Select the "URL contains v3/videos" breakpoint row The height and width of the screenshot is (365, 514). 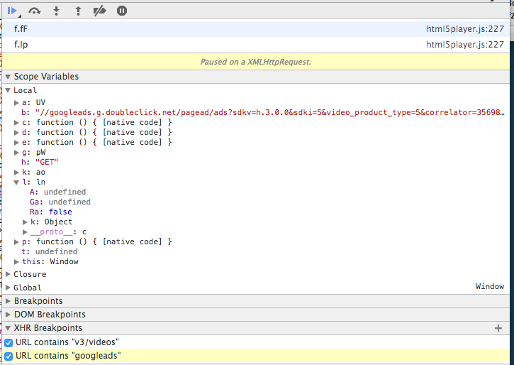[x=256, y=342]
